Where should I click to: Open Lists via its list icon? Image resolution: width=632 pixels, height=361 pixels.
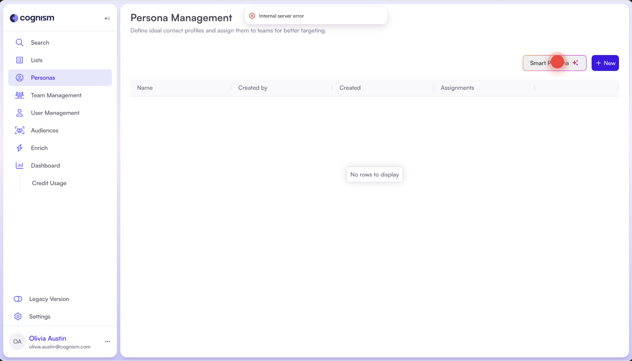click(x=19, y=60)
